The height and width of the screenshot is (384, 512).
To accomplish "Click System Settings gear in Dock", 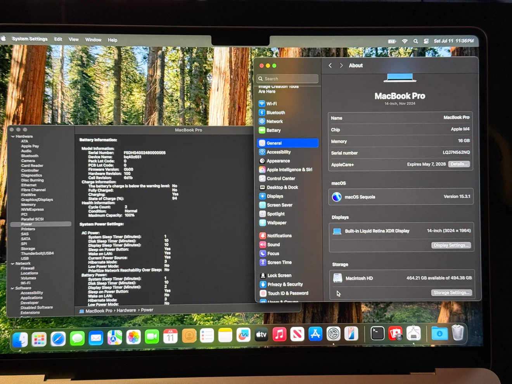I will pos(333,334).
